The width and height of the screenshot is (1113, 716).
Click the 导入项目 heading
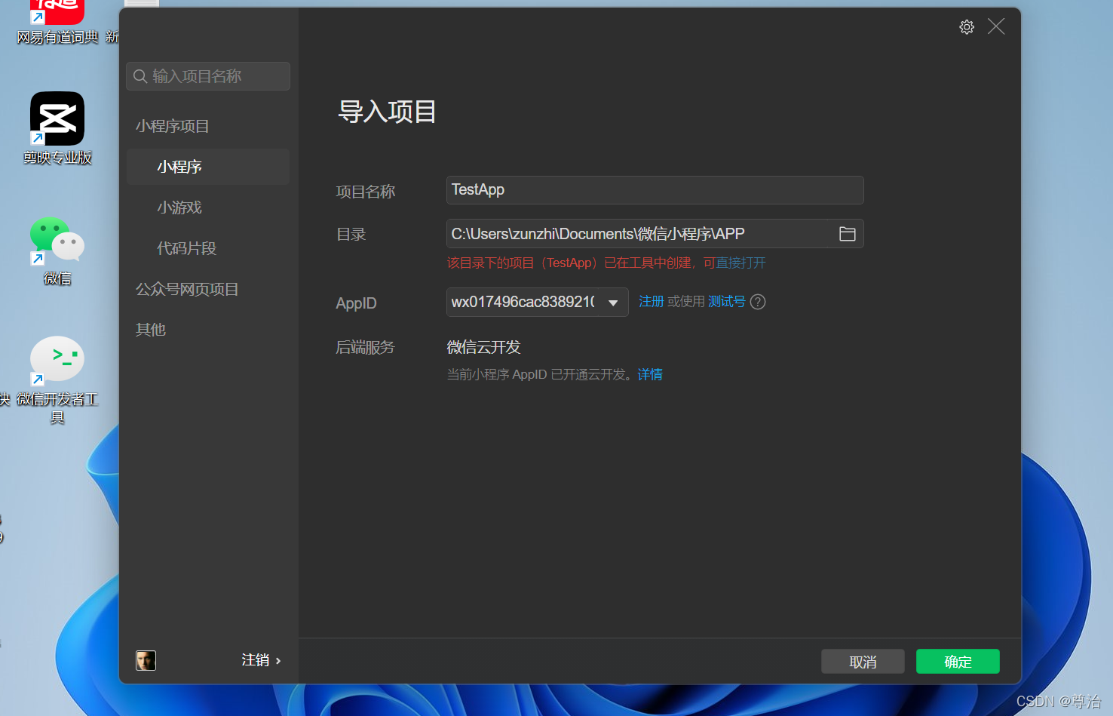[387, 112]
